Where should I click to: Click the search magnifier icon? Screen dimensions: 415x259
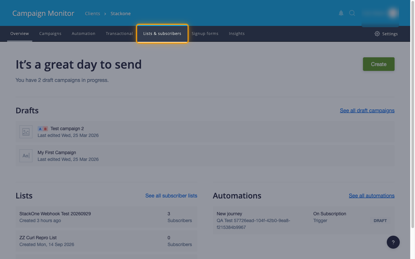352,13
